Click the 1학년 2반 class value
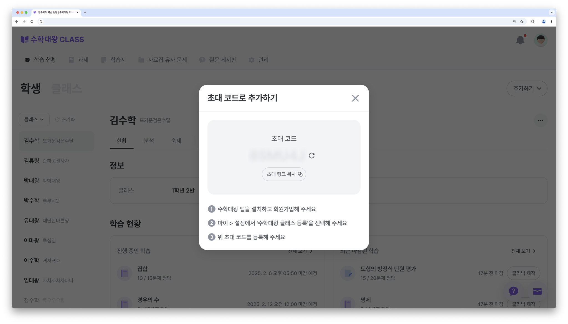Image resolution: width=568 pixels, height=324 pixels. click(183, 190)
